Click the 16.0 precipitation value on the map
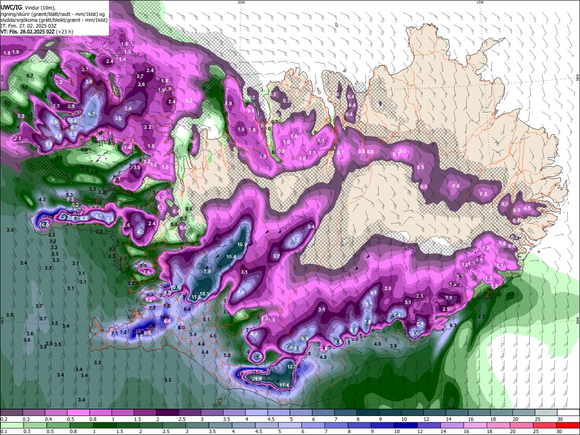Screen dimensions: 580x435 point(44,225)
